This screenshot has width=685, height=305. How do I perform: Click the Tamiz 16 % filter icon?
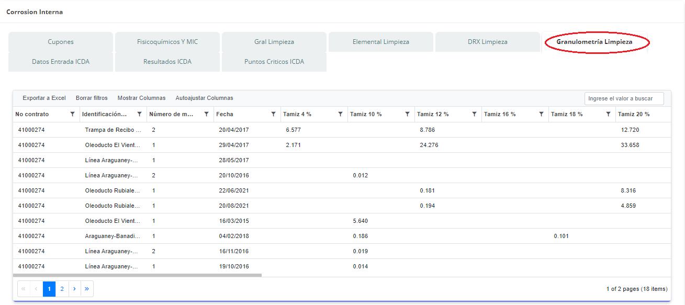point(541,114)
